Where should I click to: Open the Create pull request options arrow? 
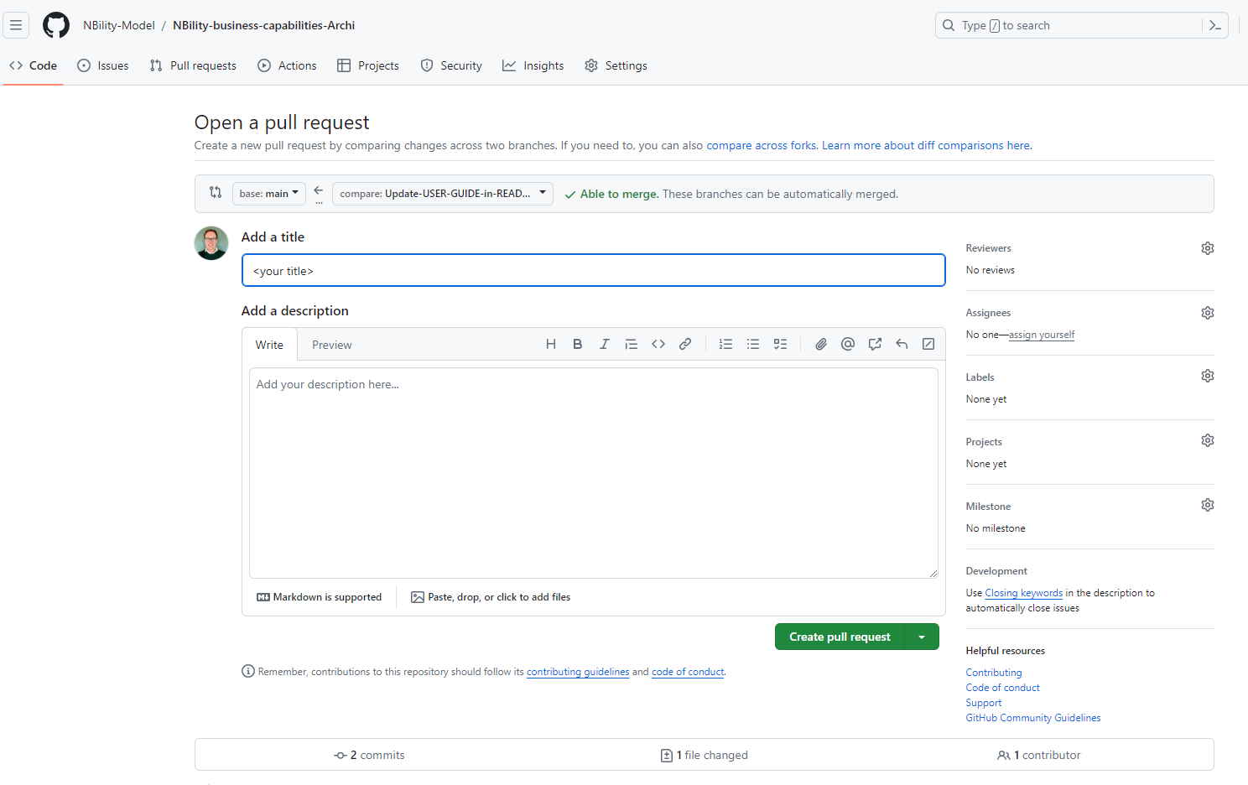(x=922, y=637)
